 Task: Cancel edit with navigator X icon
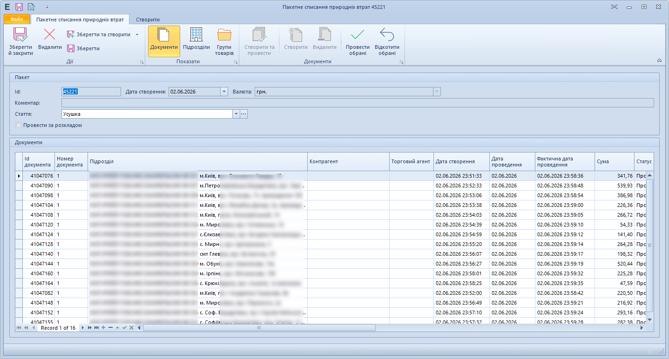pos(131,328)
